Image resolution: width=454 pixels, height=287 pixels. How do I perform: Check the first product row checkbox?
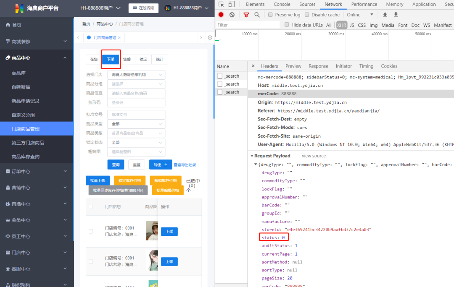pyautogui.click(x=91, y=231)
